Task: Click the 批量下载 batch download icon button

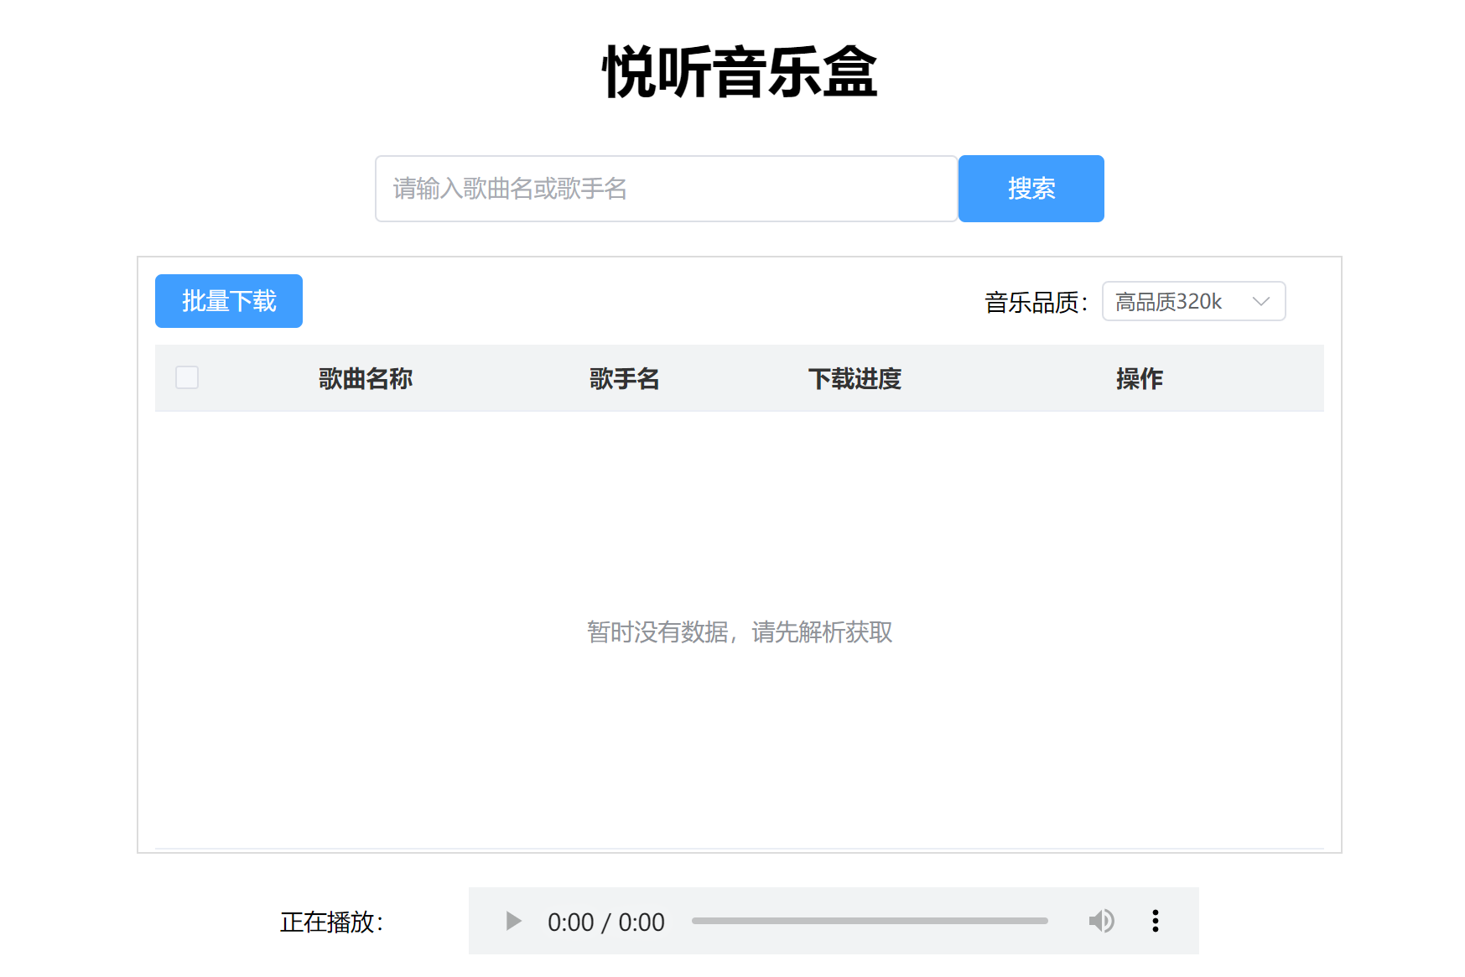Action: click(x=228, y=301)
